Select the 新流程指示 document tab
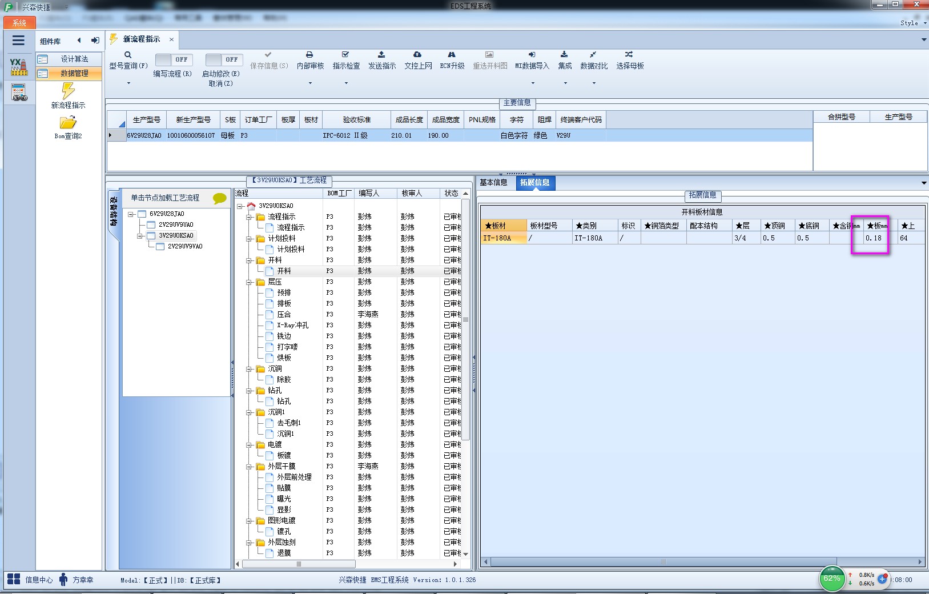The image size is (929, 594). coord(141,39)
